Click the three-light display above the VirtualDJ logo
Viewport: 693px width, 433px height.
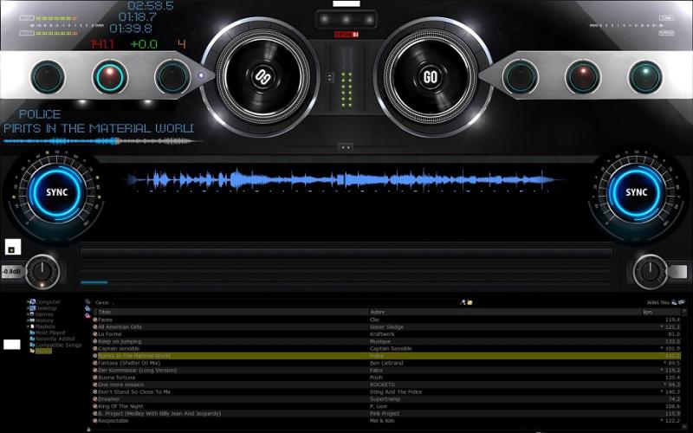pos(346,19)
